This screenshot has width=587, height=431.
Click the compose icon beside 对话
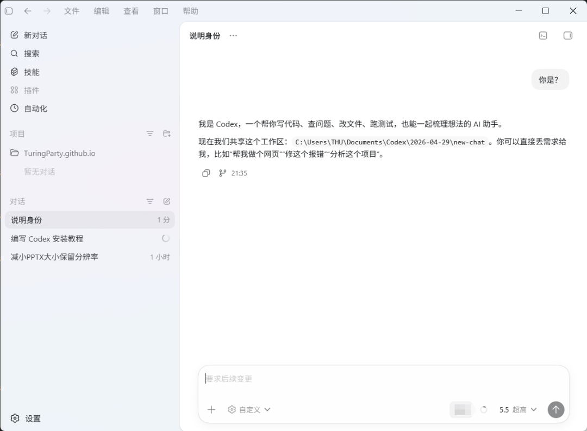167,201
